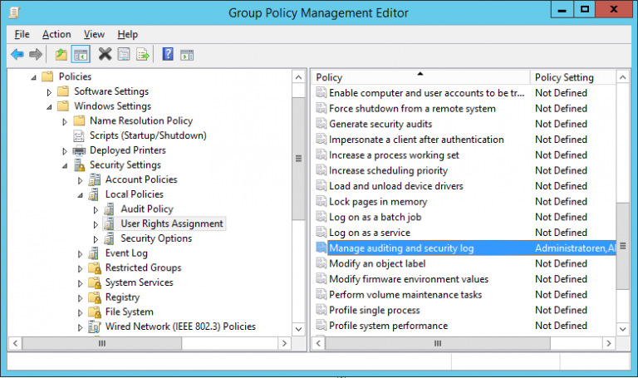Select Security Options in the tree
638x378 pixels.
pyautogui.click(x=156, y=238)
